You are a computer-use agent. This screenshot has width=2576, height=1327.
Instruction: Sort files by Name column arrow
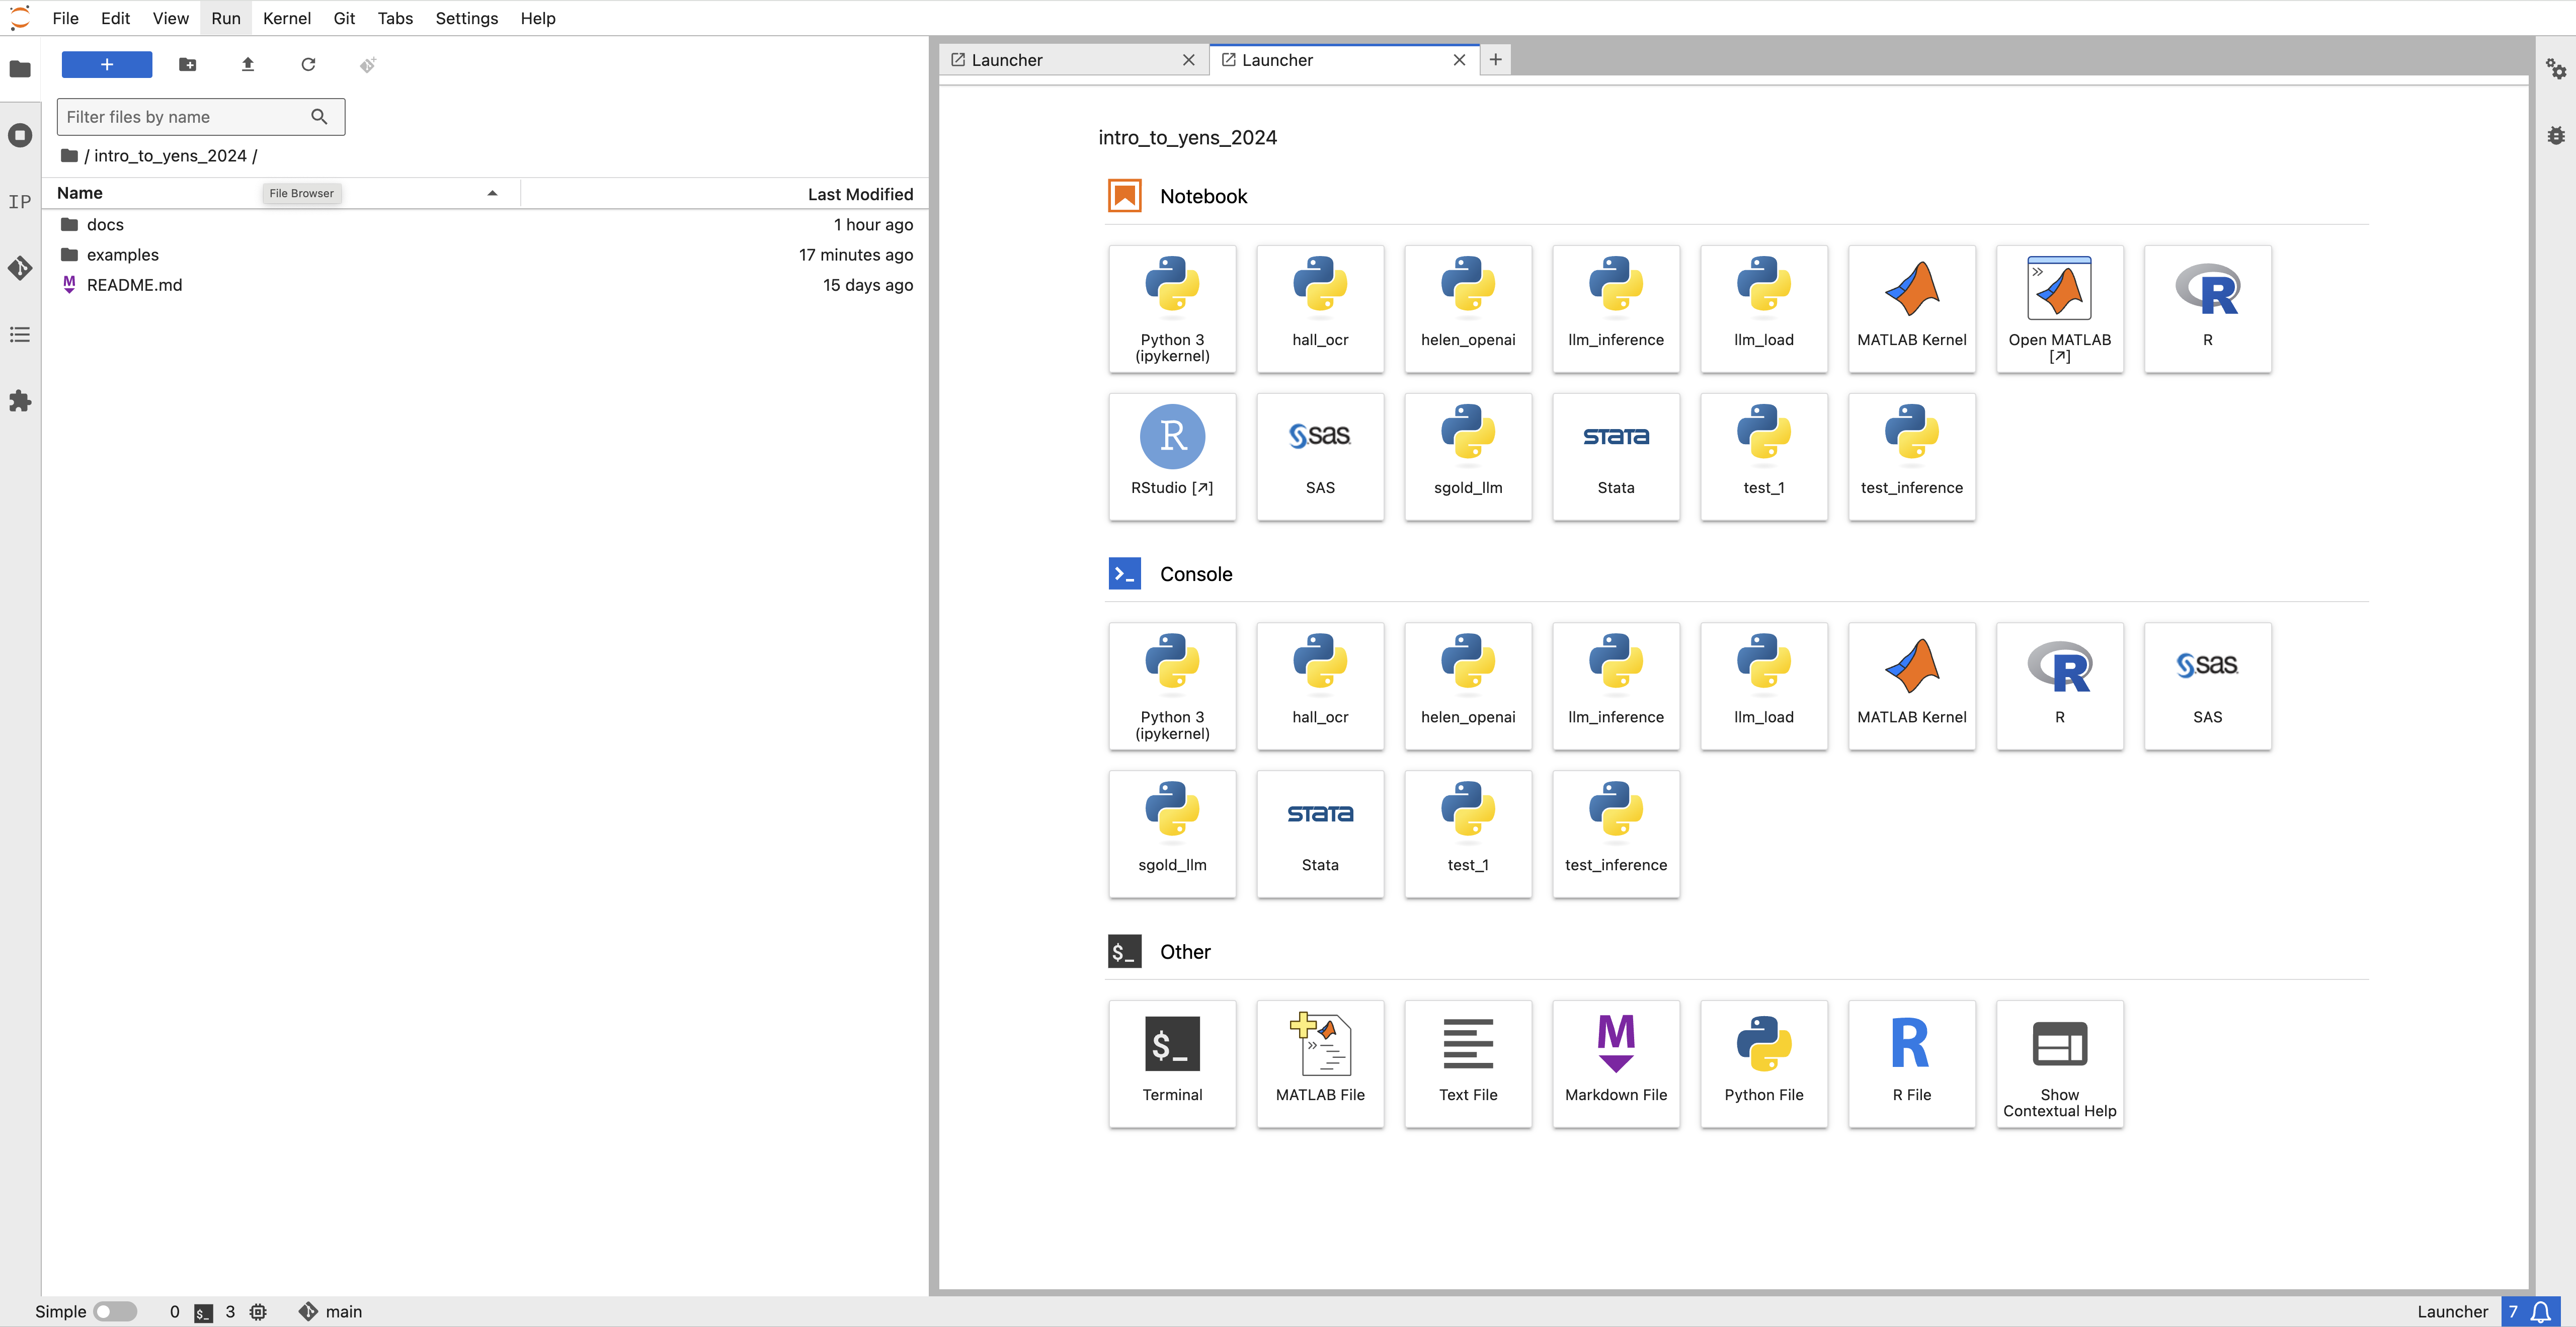[x=492, y=193]
